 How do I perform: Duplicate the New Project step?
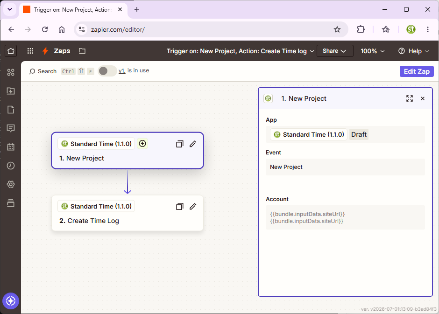coord(179,144)
